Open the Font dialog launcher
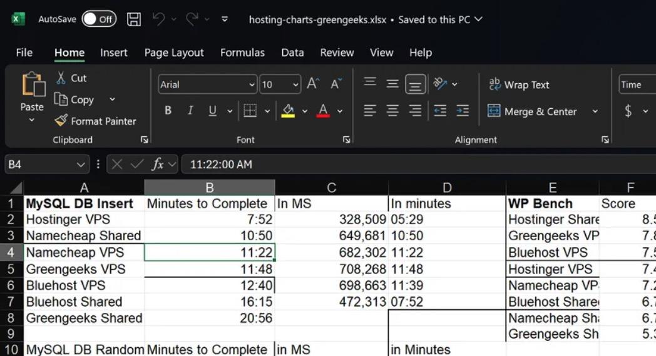The image size is (656, 356). tap(346, 140)
